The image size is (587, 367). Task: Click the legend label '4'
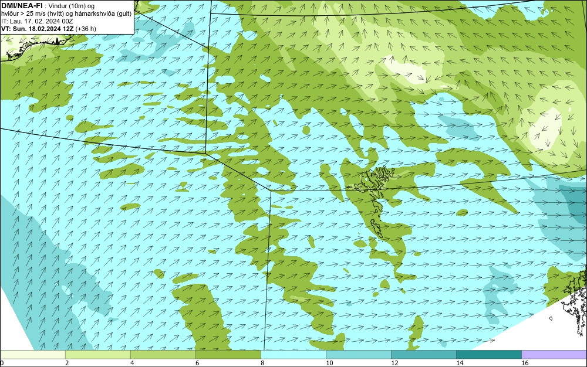132,363
